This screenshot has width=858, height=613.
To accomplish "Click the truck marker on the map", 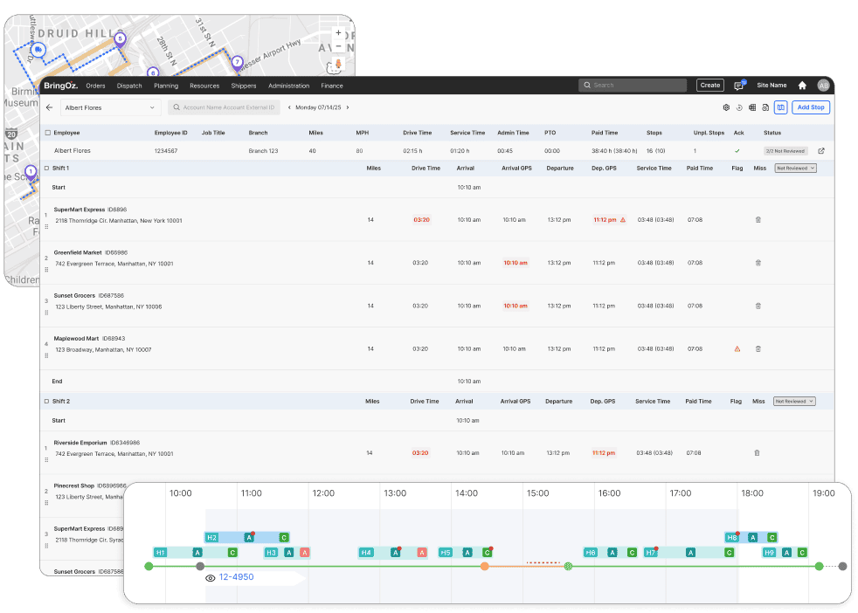I will point(38,51).
